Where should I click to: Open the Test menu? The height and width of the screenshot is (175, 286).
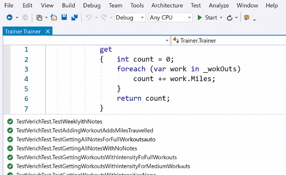[x=196, y=5]
